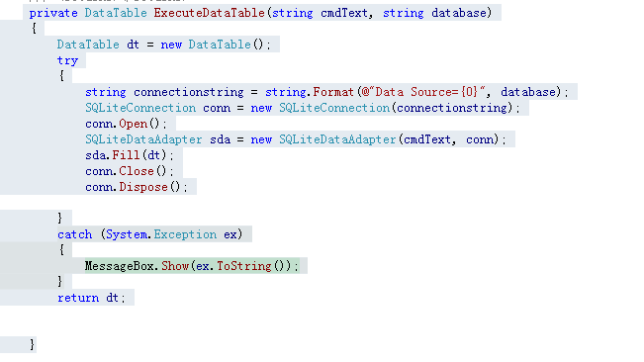Click the SQLiteDataAdapter type before sda
The image size is (644, 362).
pyautogui.click(x=143, y=139)
